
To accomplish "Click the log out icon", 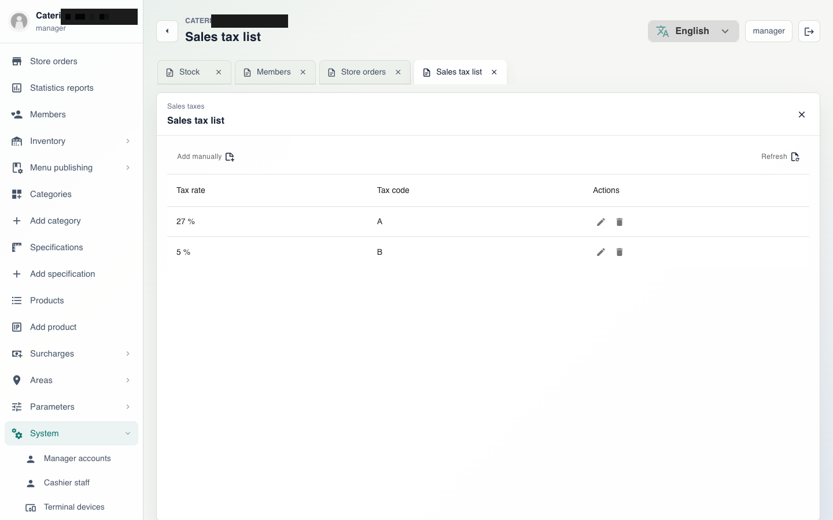I will point(809,31).
